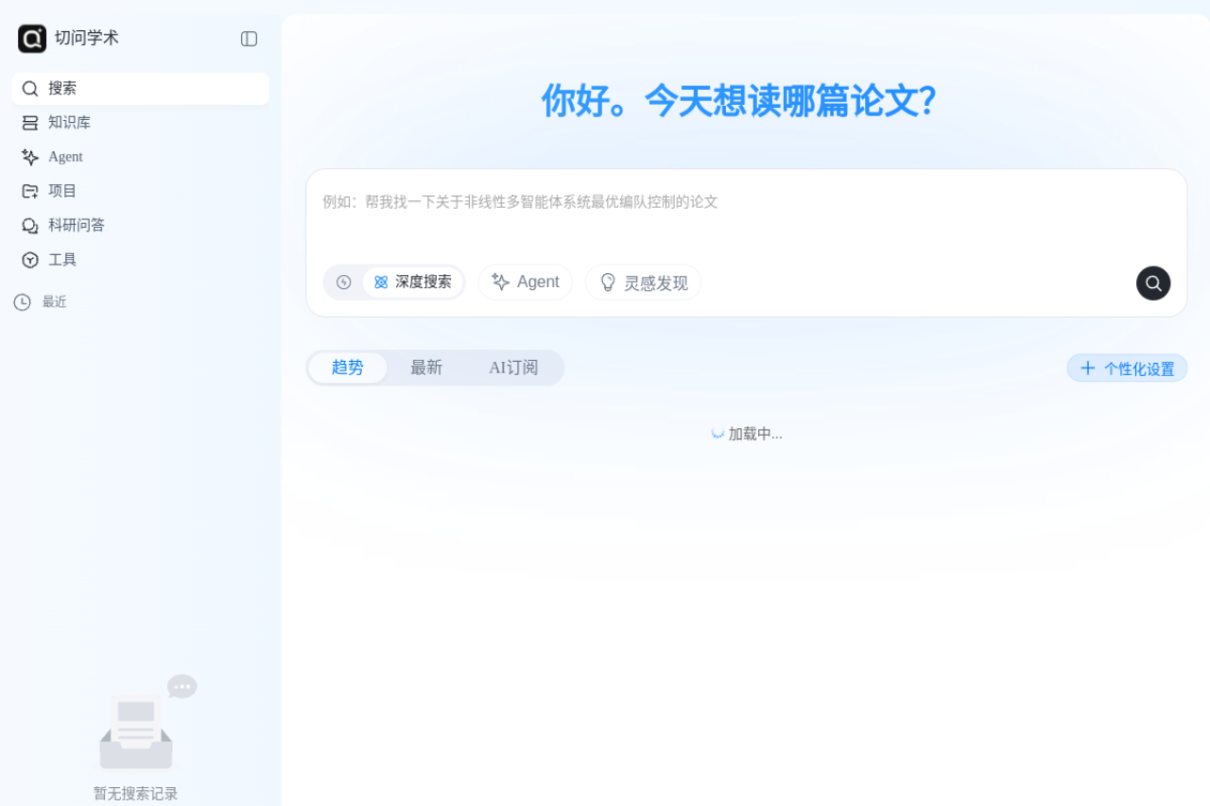Image resolution: width=1210 pixels, height=806 pixels.
Task: Open 个性化设置
Action: pos(1127,369)
